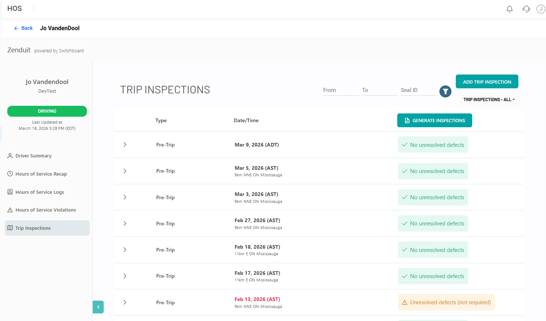Viewport: 546px width, 321px height.
Task: Click Add Trip Inspection button
Action: (x=487, y=82)
